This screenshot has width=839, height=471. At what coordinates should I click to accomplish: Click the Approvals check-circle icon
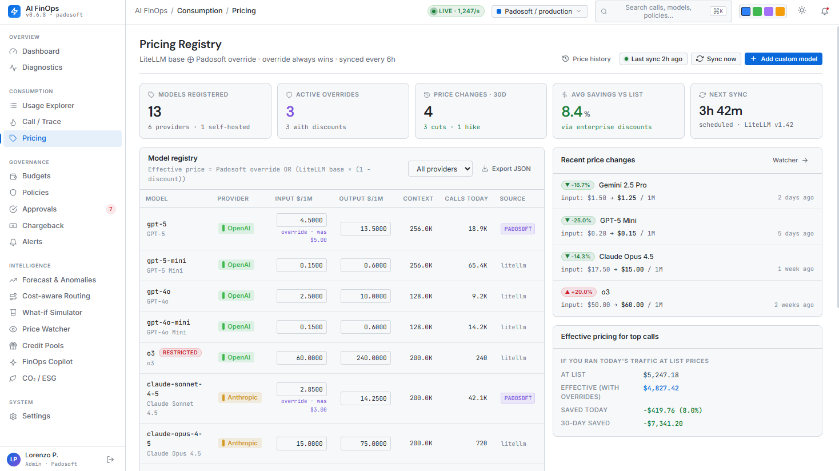point(13,209)
